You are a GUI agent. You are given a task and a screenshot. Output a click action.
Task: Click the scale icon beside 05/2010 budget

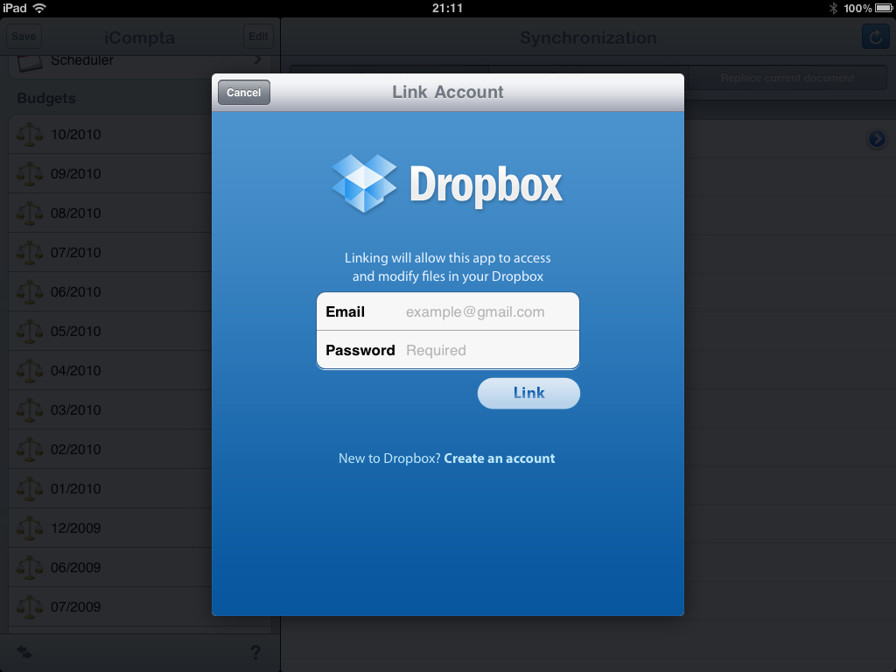point(30,332)
